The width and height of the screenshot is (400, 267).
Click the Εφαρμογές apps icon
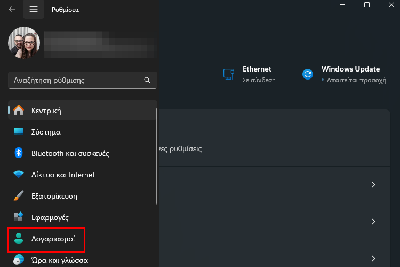pos(19,217)
